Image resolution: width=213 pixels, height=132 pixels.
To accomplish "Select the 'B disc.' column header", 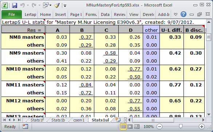I will click(194, 29).
